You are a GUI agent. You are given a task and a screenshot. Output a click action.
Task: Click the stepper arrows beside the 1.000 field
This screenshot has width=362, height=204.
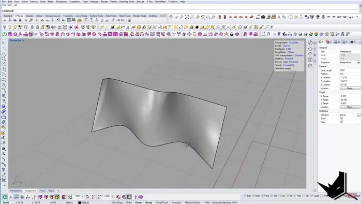(x=83, y=196)
